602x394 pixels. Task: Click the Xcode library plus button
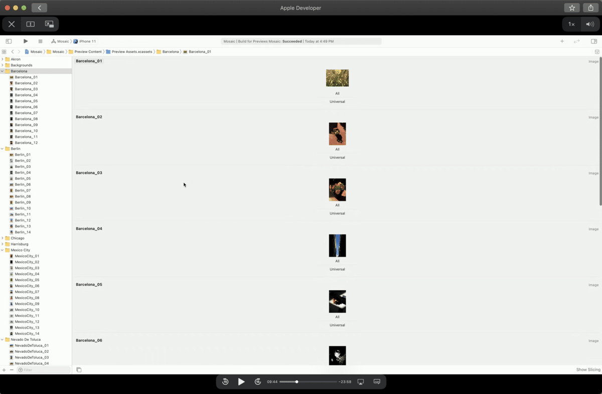click(x=562, y=41)
